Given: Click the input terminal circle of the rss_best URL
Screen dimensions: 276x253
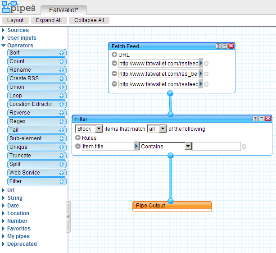Looking at the screenshot, I should pyautogui.click(x=206, y=74).
